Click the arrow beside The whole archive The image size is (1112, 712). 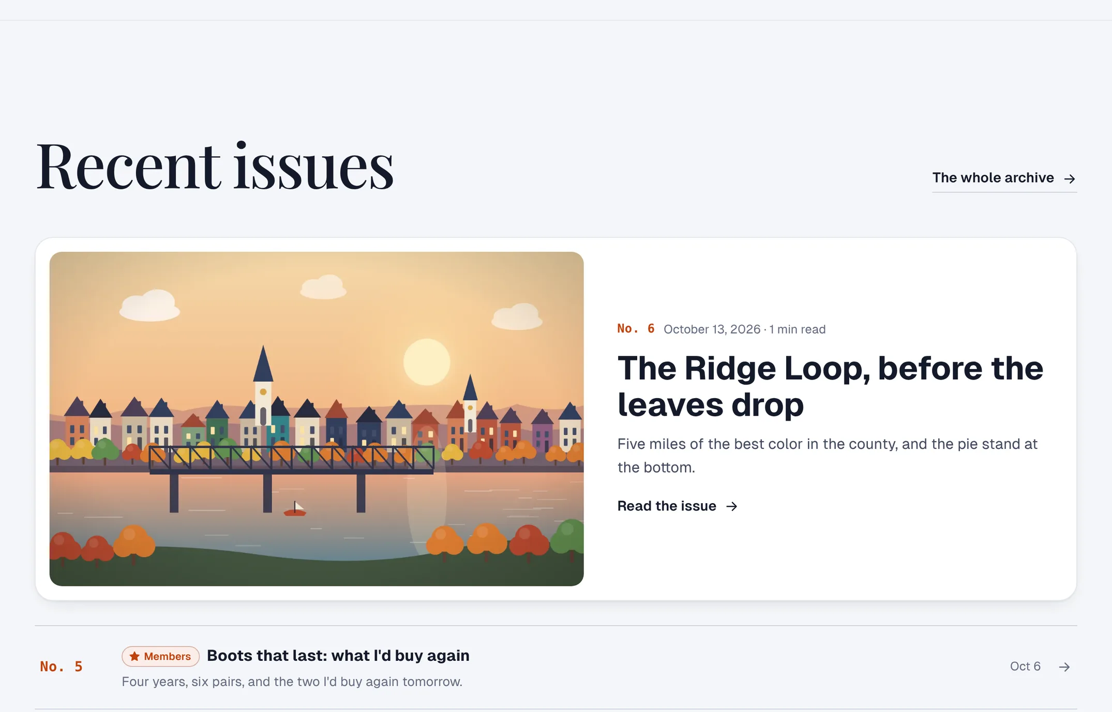coord(1070,179)
